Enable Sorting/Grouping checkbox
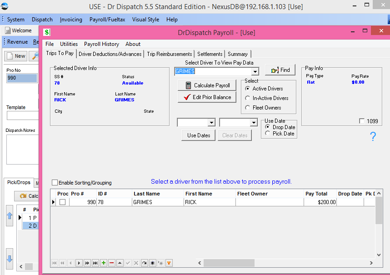390x275 pixels. point(55,183)
